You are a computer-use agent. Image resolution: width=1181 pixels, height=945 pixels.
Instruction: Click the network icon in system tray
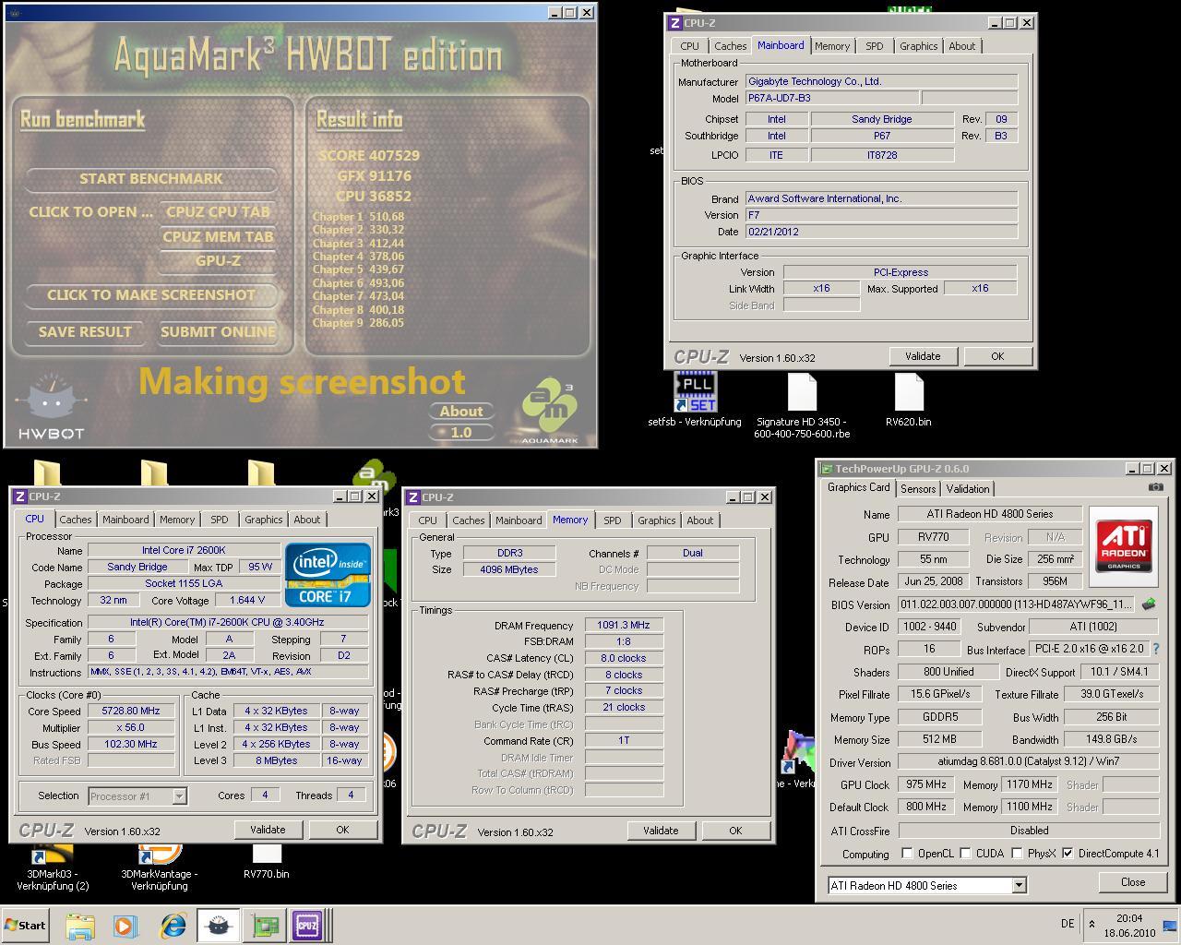[x=1170, y=926]
